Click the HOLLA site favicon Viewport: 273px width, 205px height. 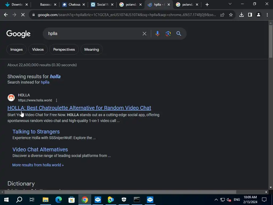(11, 98)
